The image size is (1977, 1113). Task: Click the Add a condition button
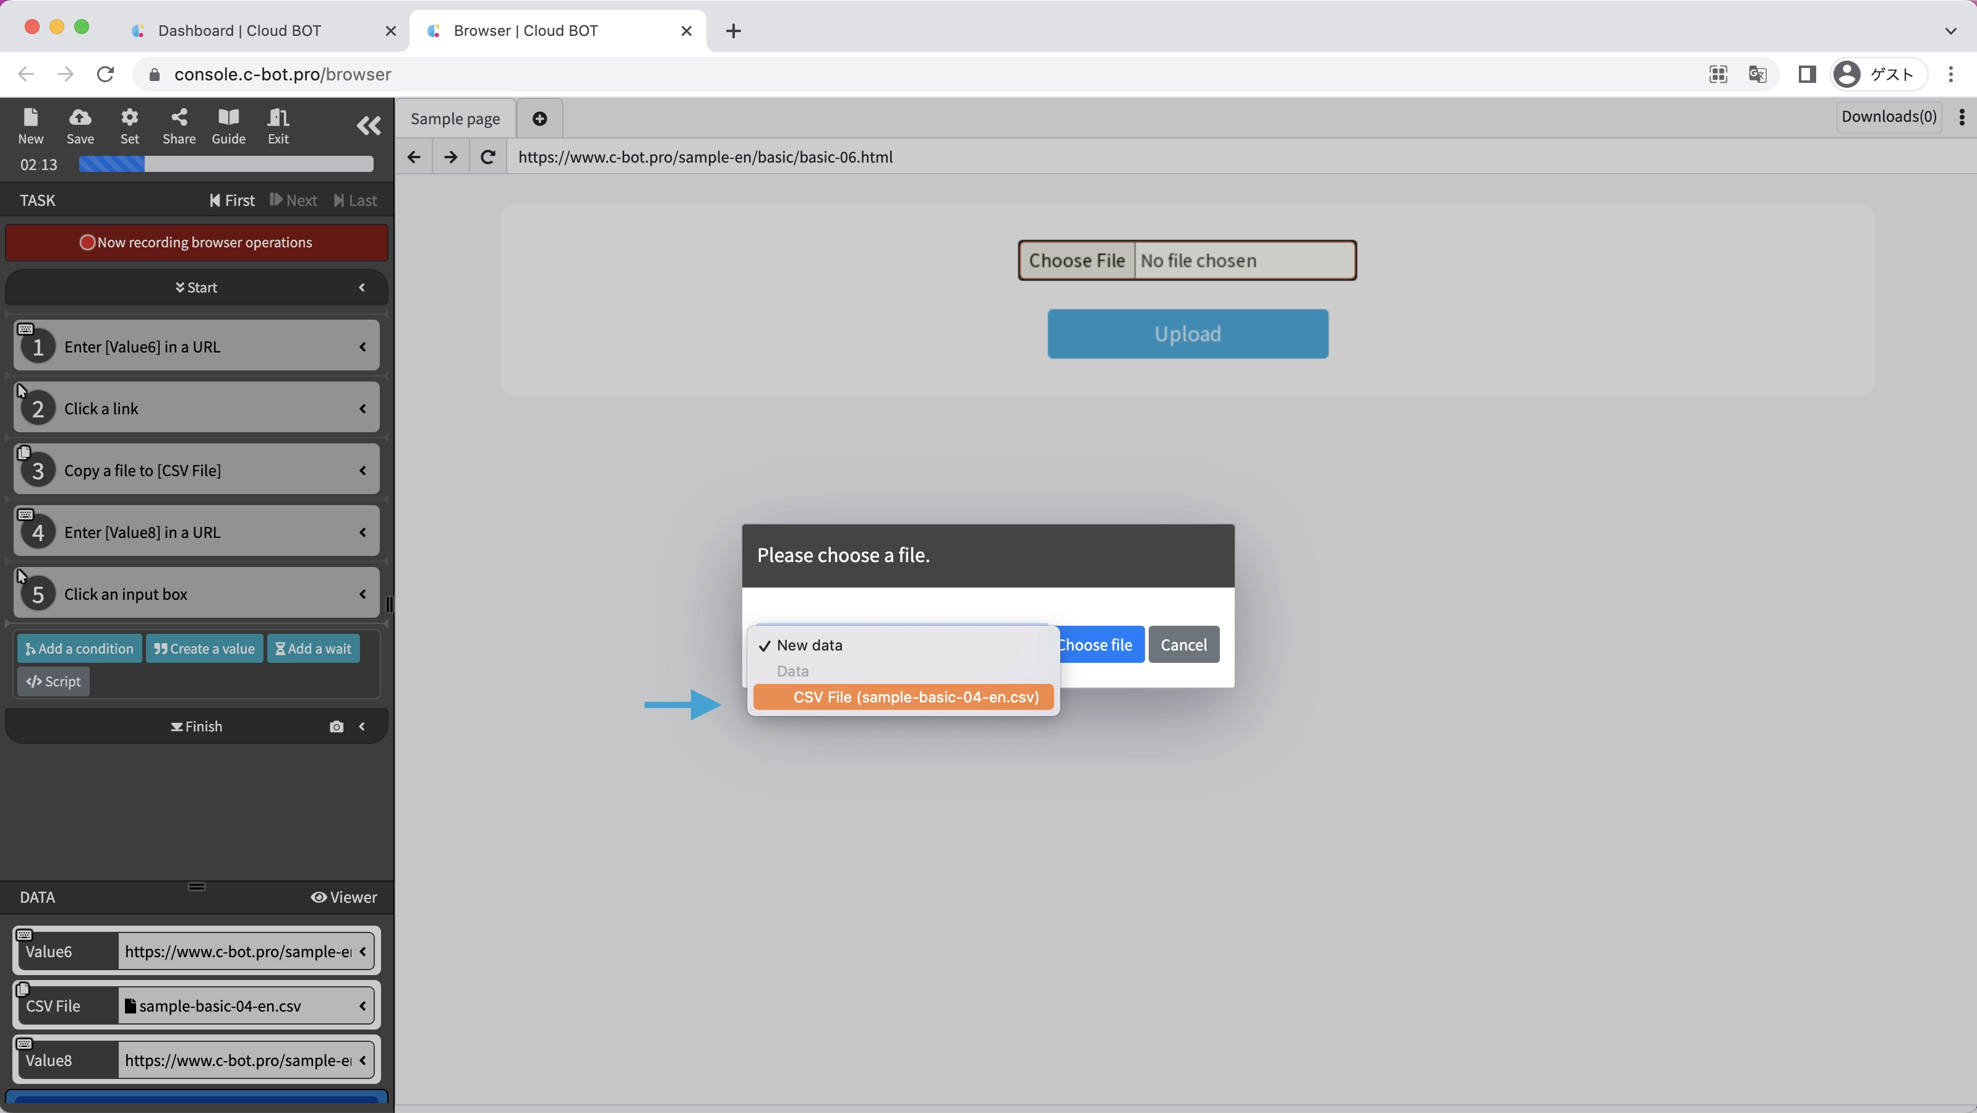coord(80,649)
